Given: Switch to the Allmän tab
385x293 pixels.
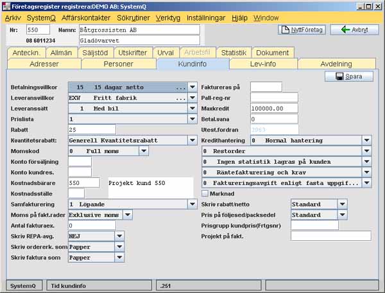Looking at the screenshot, I should (61, 53).
